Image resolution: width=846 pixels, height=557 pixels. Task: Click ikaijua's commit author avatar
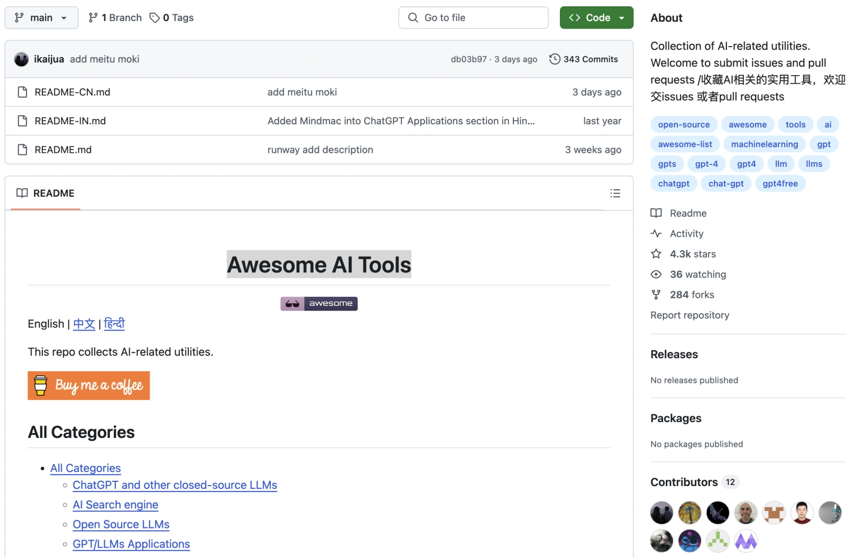click(22, 59)
